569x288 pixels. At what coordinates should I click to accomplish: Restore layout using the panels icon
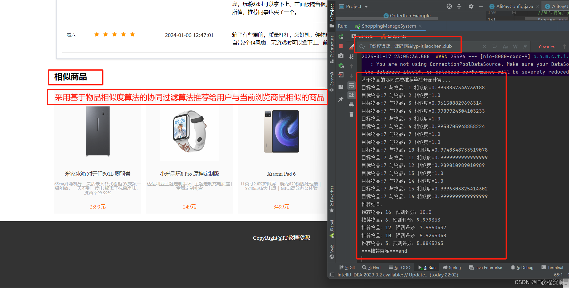[x=341, y=87]
